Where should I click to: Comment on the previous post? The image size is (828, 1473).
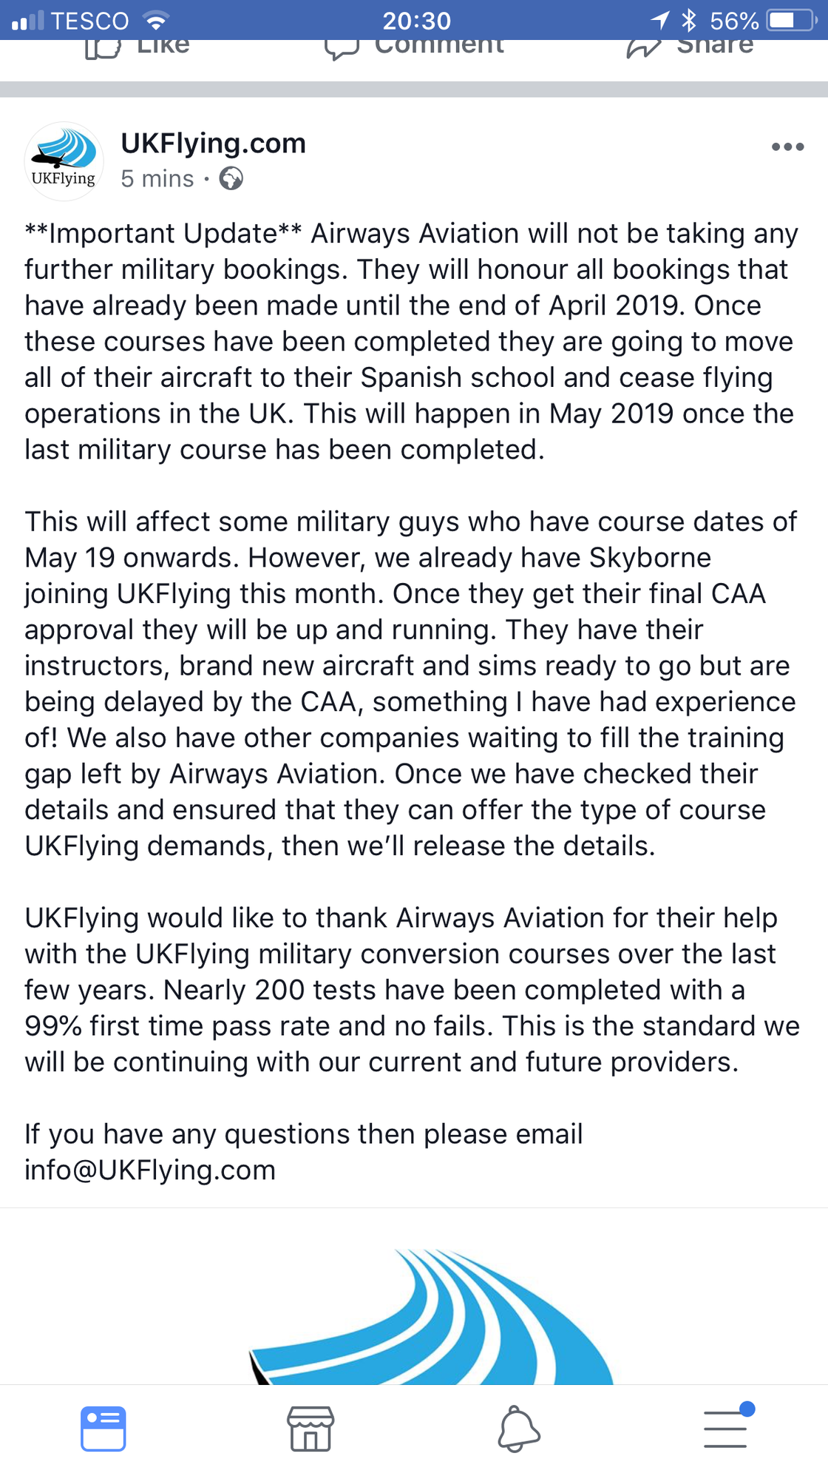click(x=414, y=47)
